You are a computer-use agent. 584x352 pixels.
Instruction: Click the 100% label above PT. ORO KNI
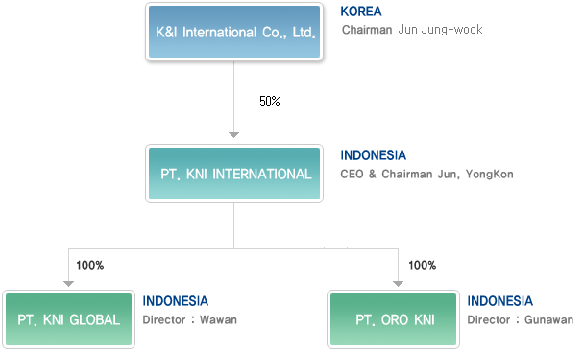(422, 265)
